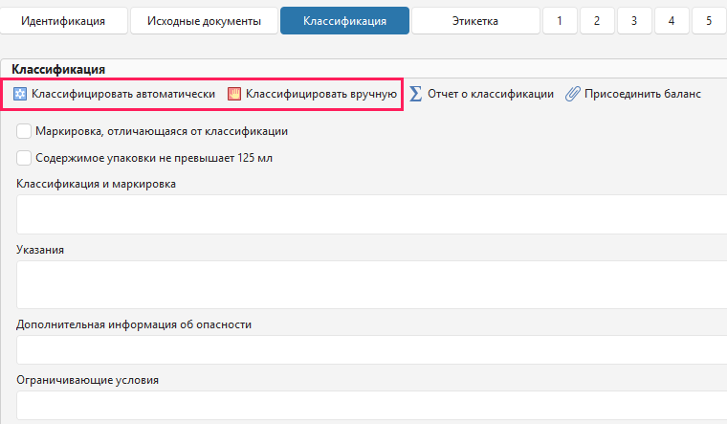Image resolution: width=727 pixels, height=424 pixels.
Task: Open section tab 2
Action: (597, 21)
